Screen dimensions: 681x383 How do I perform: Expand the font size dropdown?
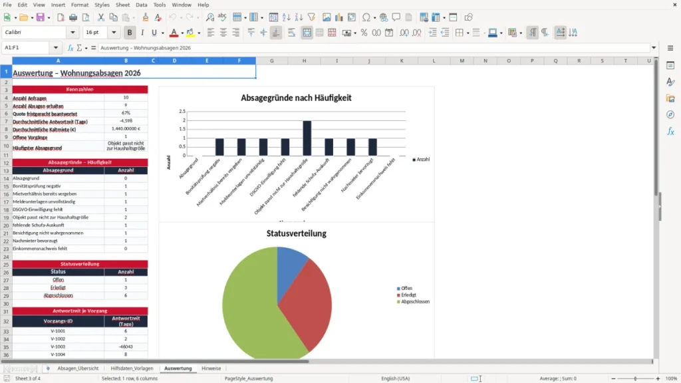pyautogui.click(x=114, y=32)
